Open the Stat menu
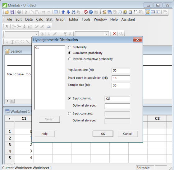The image size is (174, 170). (x=49, y=20)
